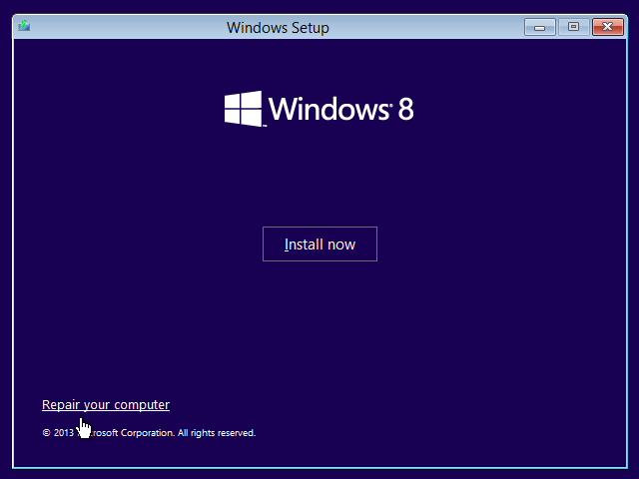Close the Windows Setup window
Image resolution: width=639 pixels, height=479 pixels.
pyautogui.click(x=608, y=27)
